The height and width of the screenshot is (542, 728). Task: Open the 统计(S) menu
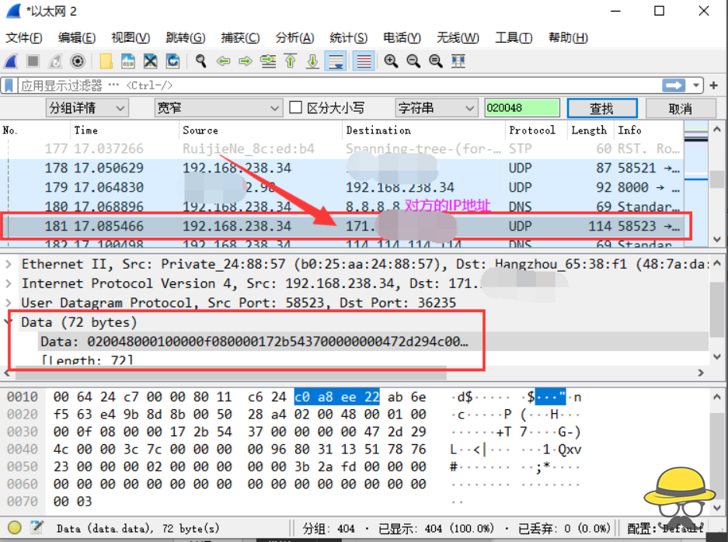tap(348, 38)
